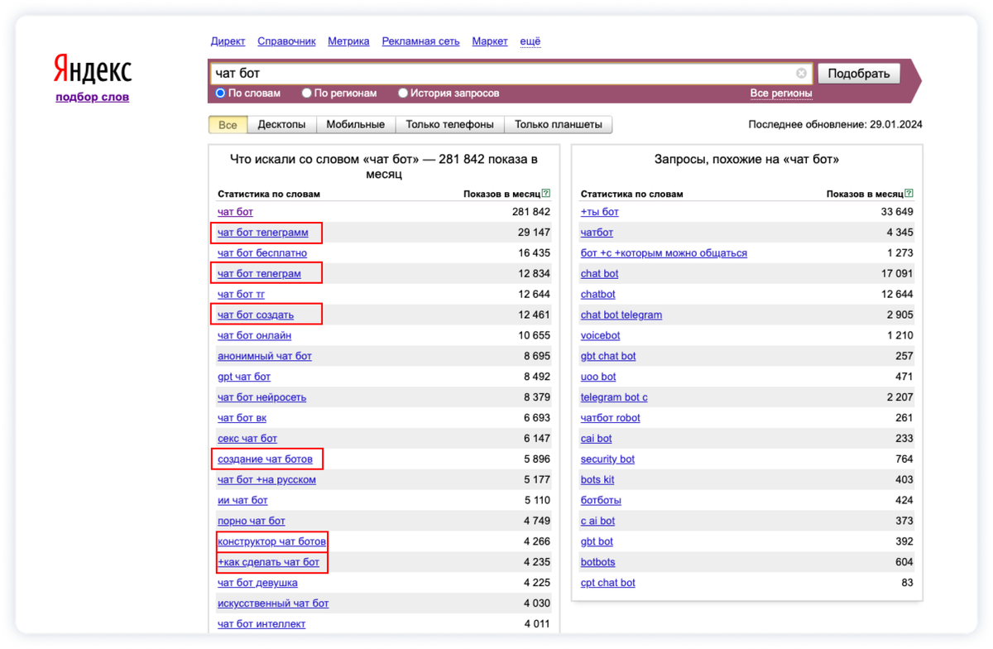This screenshot has height=649, width=993.
Task: Click the 'подбор слов' link under logo
Action: [x=93, y=98]
